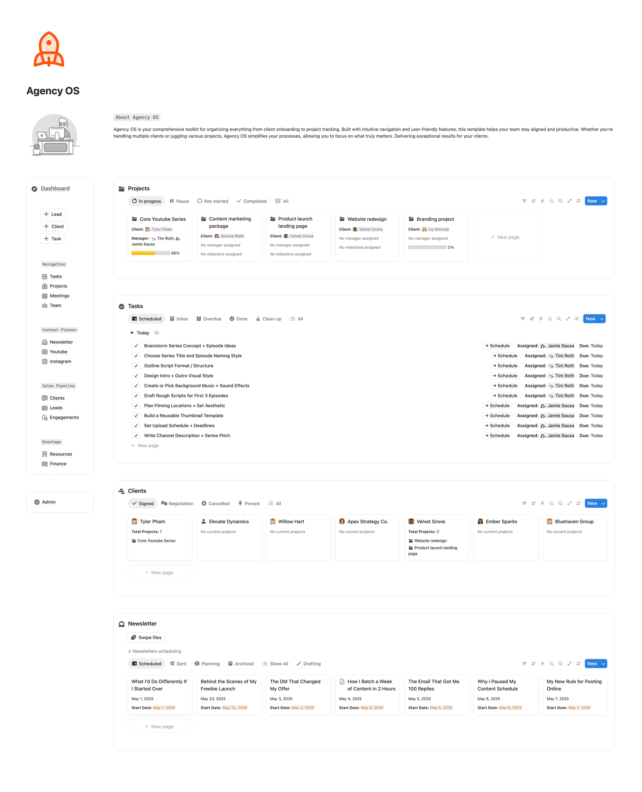Toggle checkbox for Design Intro + Outro Visual Style
The height and width of the screenshot is (792, 642).
pos(136,376)
